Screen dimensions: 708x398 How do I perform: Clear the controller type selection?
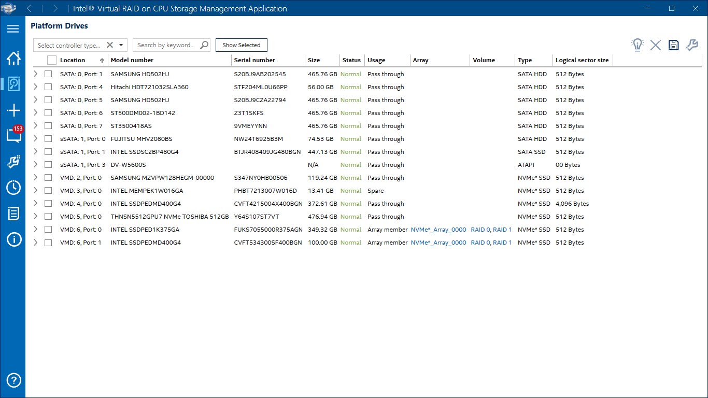click(x=110, y=45)
